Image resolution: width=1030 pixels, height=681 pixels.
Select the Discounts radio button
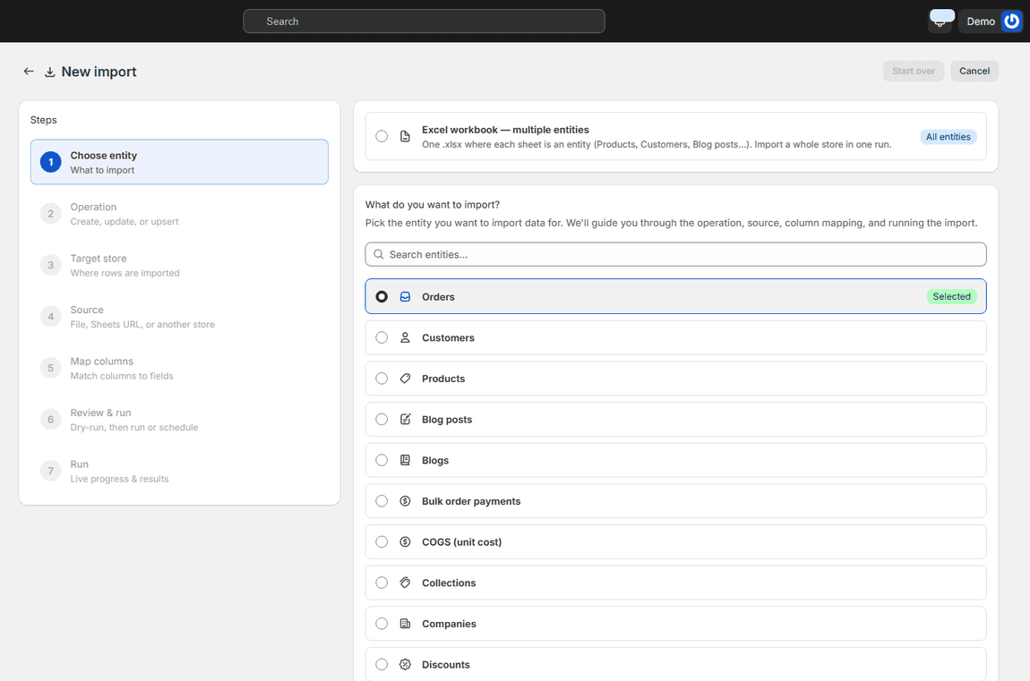(382, 664)
